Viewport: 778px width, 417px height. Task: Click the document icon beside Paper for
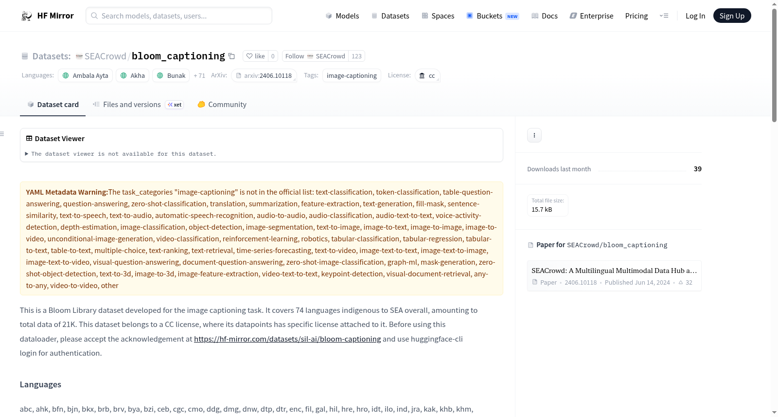(530, 245)
